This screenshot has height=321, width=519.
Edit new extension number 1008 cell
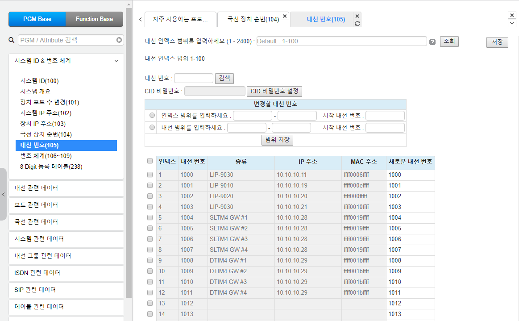click(x=411, y=261)
